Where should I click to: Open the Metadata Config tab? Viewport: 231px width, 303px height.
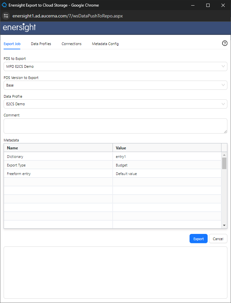pos(105,44)
